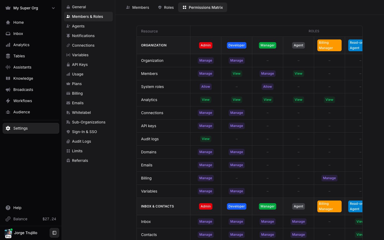Click the Agent badge in Organization header
Viewport: 384px width, 240px height.
298,45
